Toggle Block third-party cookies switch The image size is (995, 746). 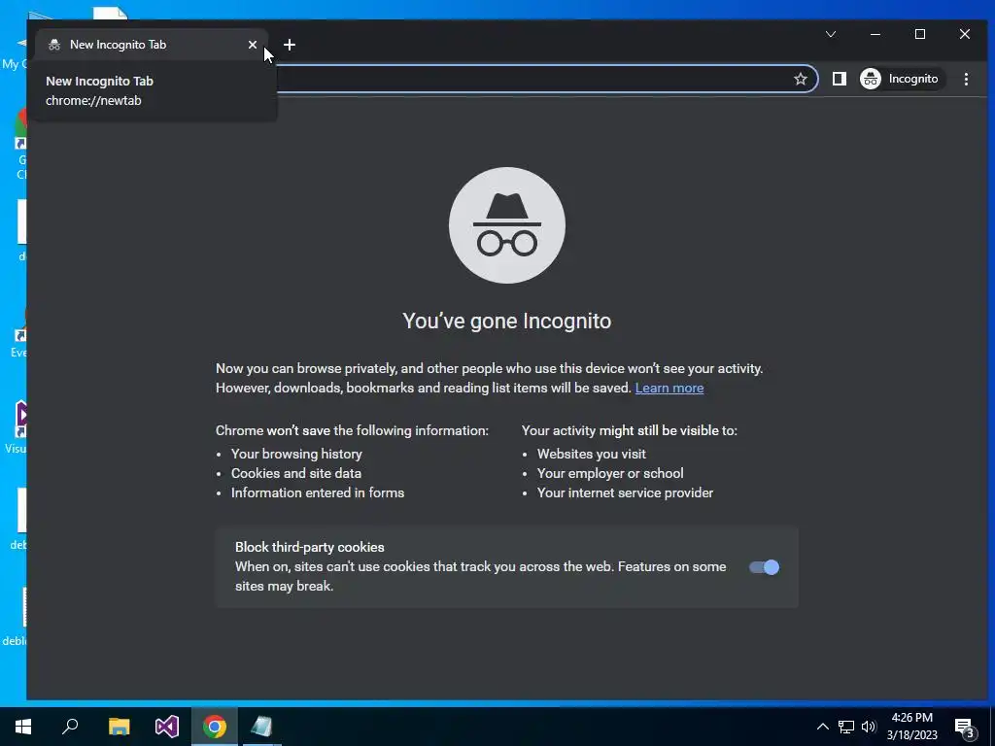(764, 567)
